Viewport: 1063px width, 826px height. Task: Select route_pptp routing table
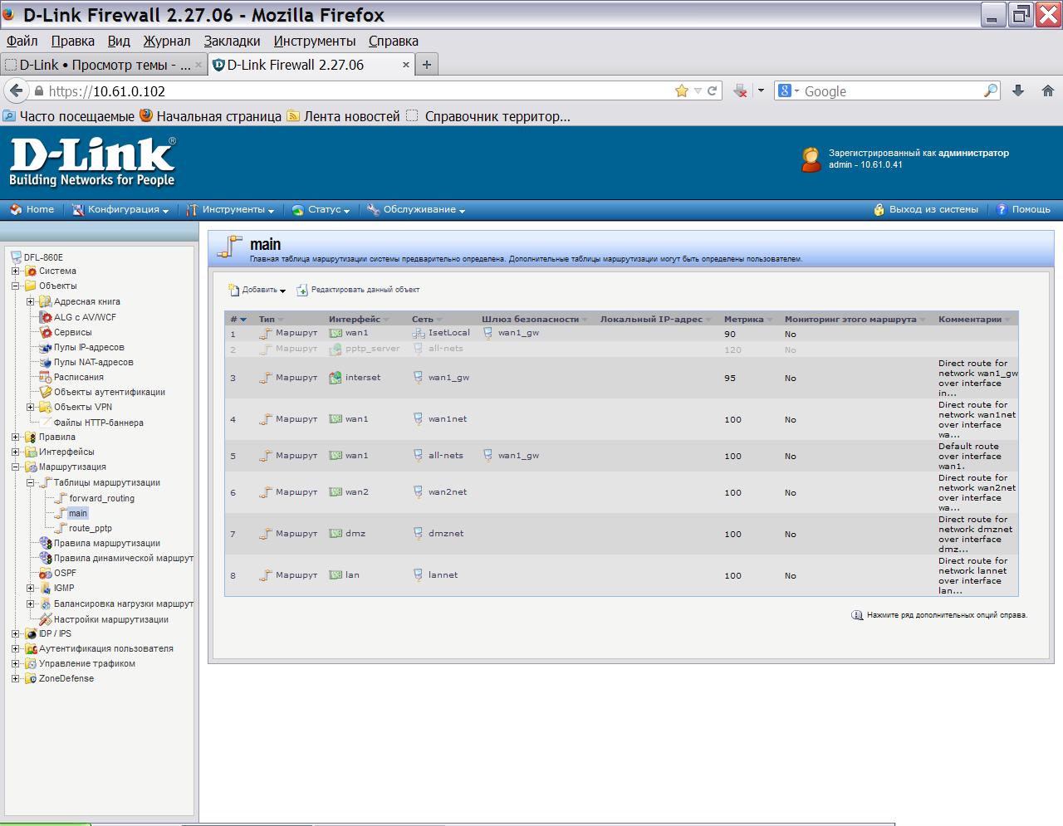pos(91,528)
